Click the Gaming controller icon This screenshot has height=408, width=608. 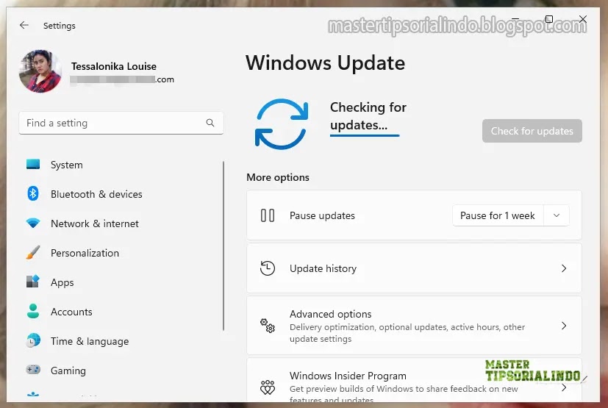(x=33, y=370)
